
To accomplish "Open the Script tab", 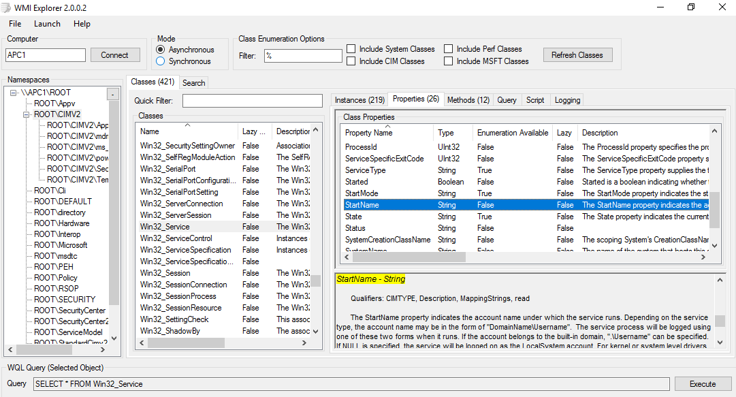I will [x=535, y=100].
